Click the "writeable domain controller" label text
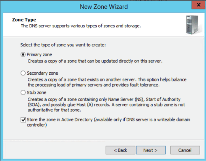206x161 pixels. [109, 122]
